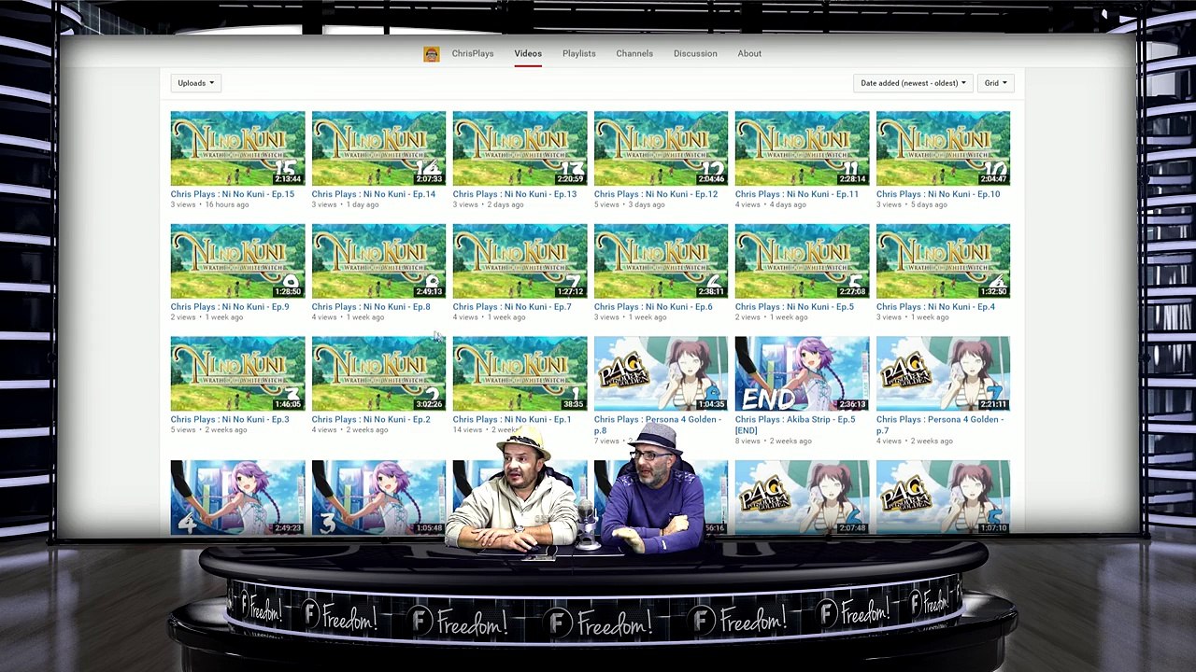Click the '3 views · 16 hours ago' text
Image resolution: width=1196 pixels, height=672 pixels.
[x=209, y=204]
